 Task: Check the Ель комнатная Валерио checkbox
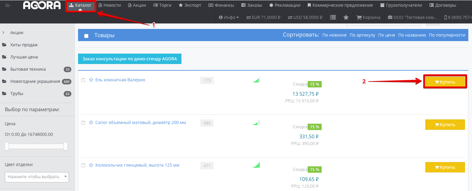click(x=83, y=80)
